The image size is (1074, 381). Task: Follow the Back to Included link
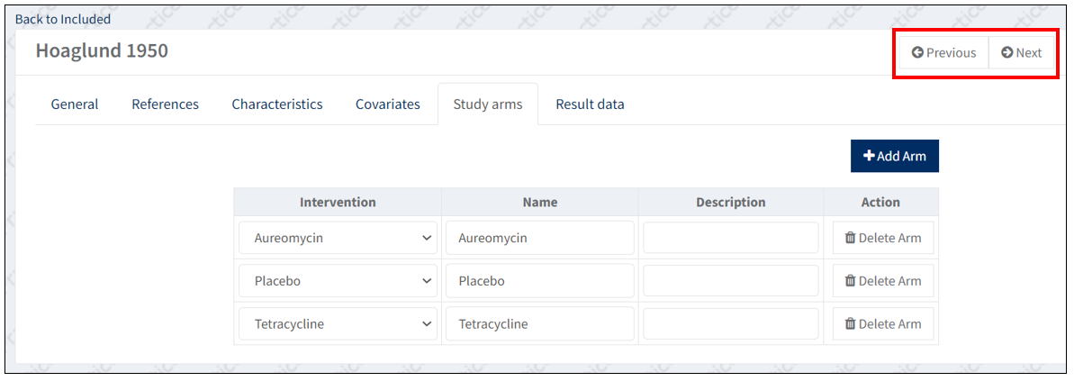(x=63, y=19)
